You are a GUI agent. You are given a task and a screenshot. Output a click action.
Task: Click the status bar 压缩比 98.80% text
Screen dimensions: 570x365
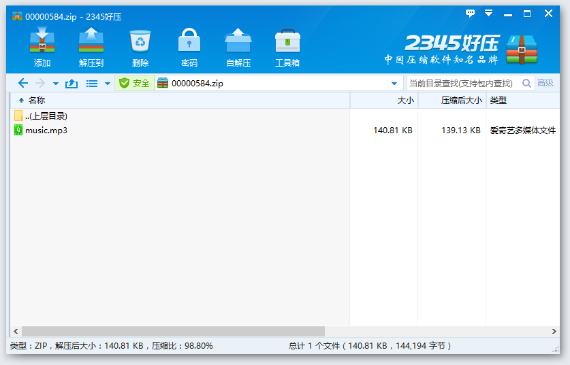(182, 346)
